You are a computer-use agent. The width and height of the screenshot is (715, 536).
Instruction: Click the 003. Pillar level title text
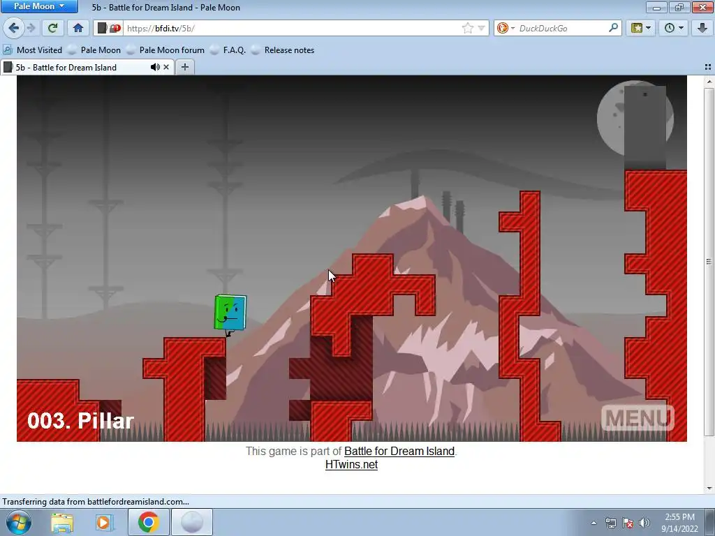pyautogui.click(x=81, y=420)
